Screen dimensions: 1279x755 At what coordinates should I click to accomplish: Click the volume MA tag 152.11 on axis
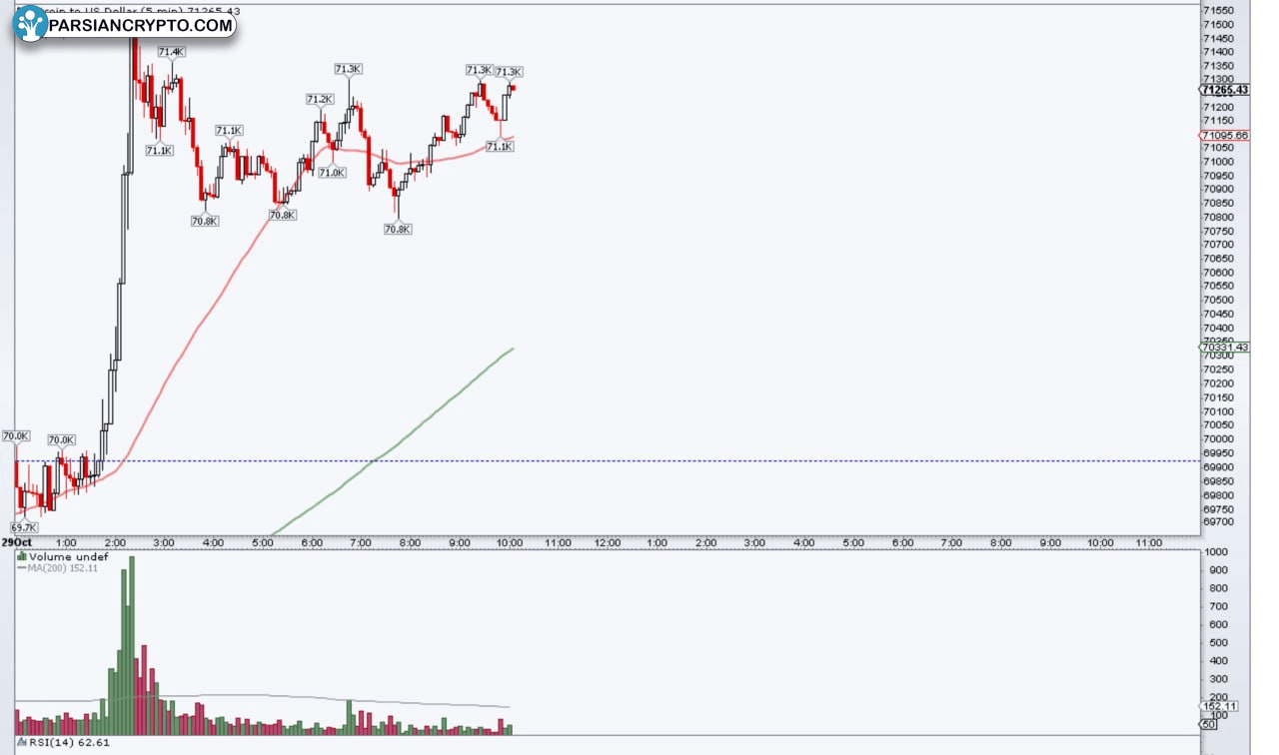click(x=1220, y=706)
